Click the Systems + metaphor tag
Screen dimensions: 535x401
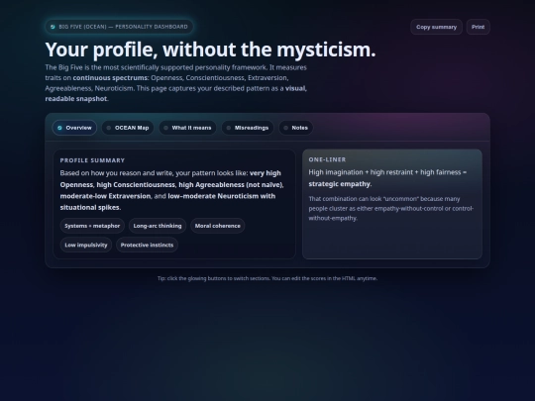click(92, 226)
